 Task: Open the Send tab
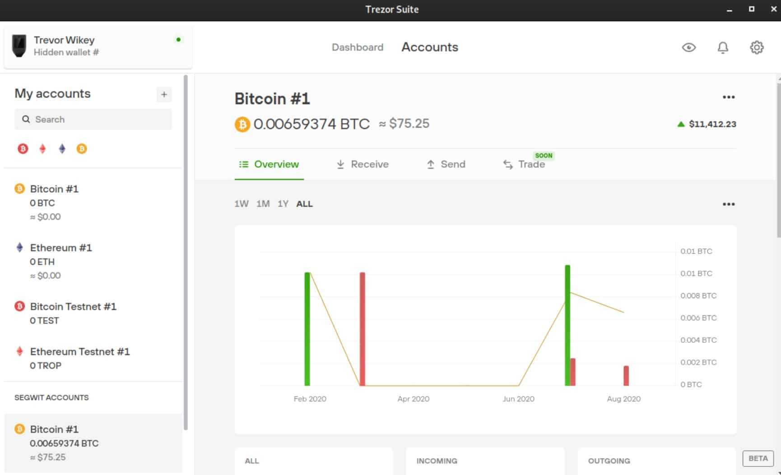446,164
